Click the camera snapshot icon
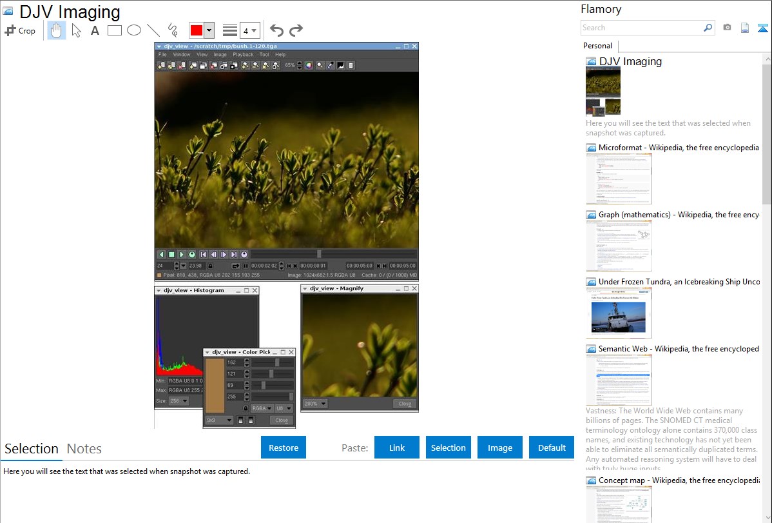772x523 pixels. (727, 28)
